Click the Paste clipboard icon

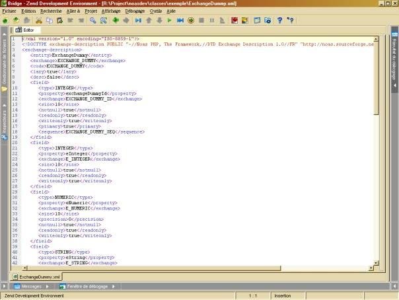[x=60, y=20]
